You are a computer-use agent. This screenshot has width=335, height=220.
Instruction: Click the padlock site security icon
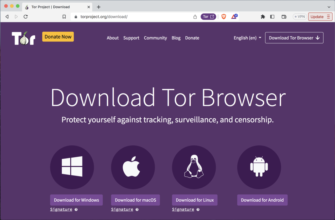[x=76, y=17]
